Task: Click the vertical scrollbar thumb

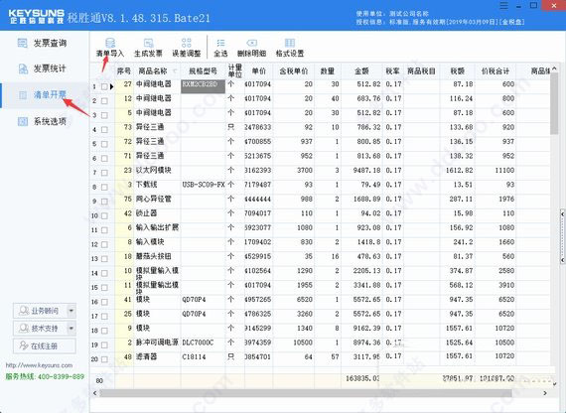Action: [554, 103]
